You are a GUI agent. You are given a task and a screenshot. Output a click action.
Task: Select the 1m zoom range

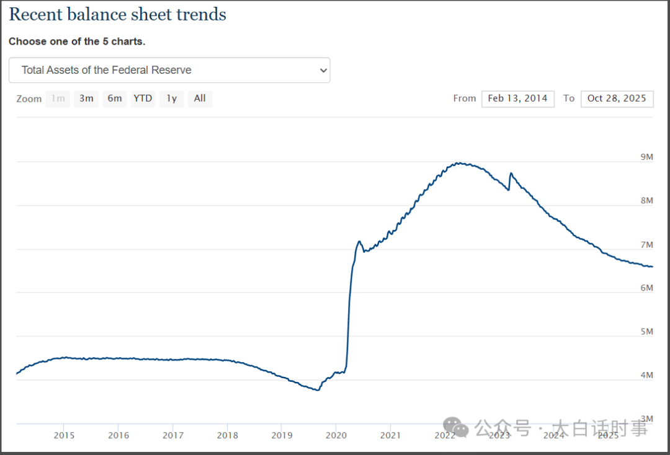pos(58,99)
